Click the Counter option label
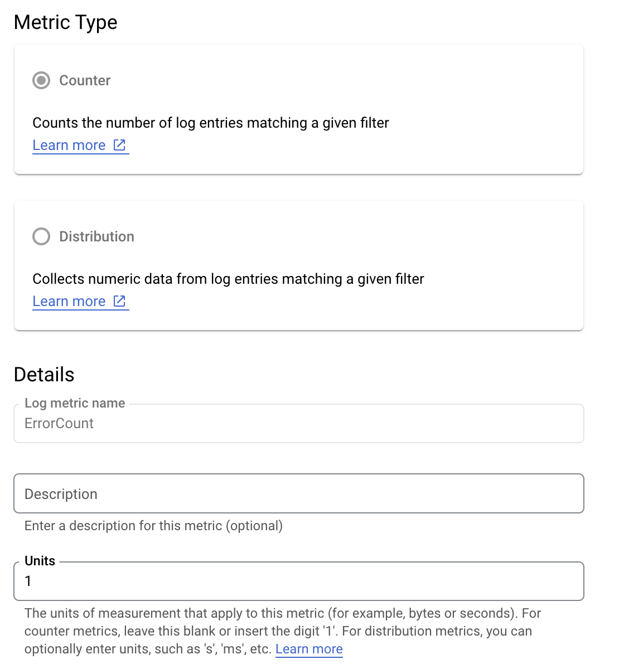The height and width of the screenshot is (669, 619). [x=85, y=81]
